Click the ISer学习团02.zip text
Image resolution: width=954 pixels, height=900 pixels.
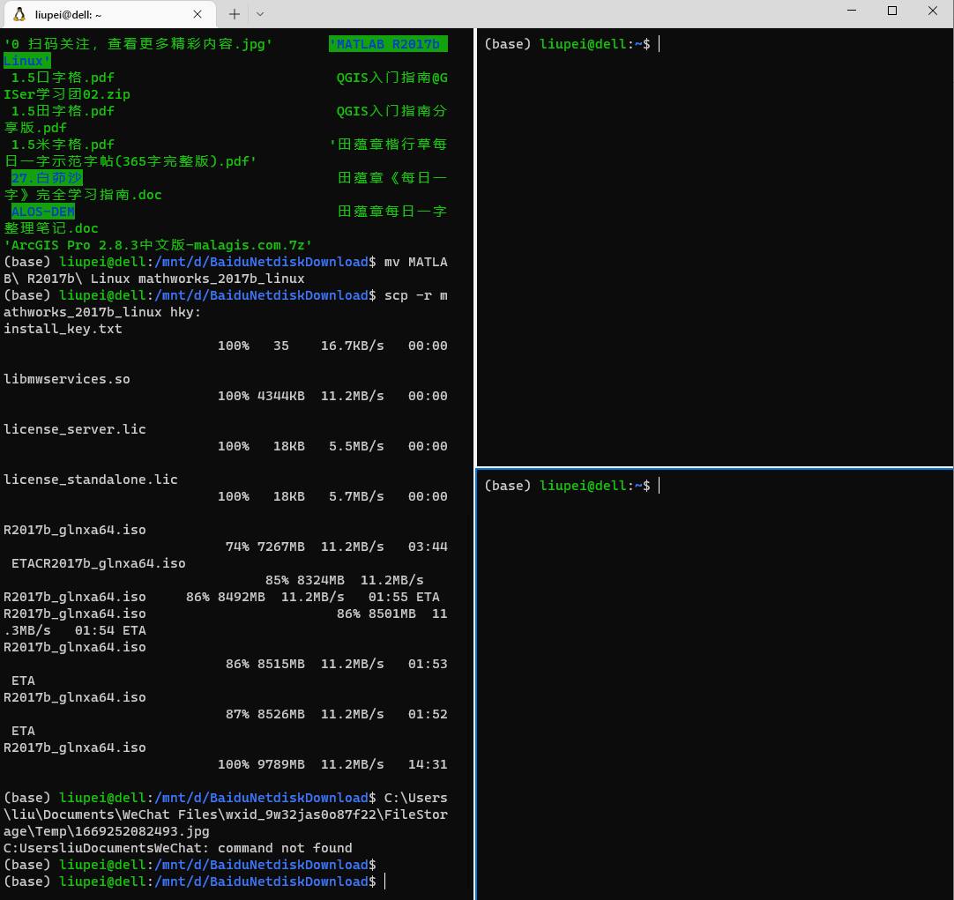[x=67, y=94]
